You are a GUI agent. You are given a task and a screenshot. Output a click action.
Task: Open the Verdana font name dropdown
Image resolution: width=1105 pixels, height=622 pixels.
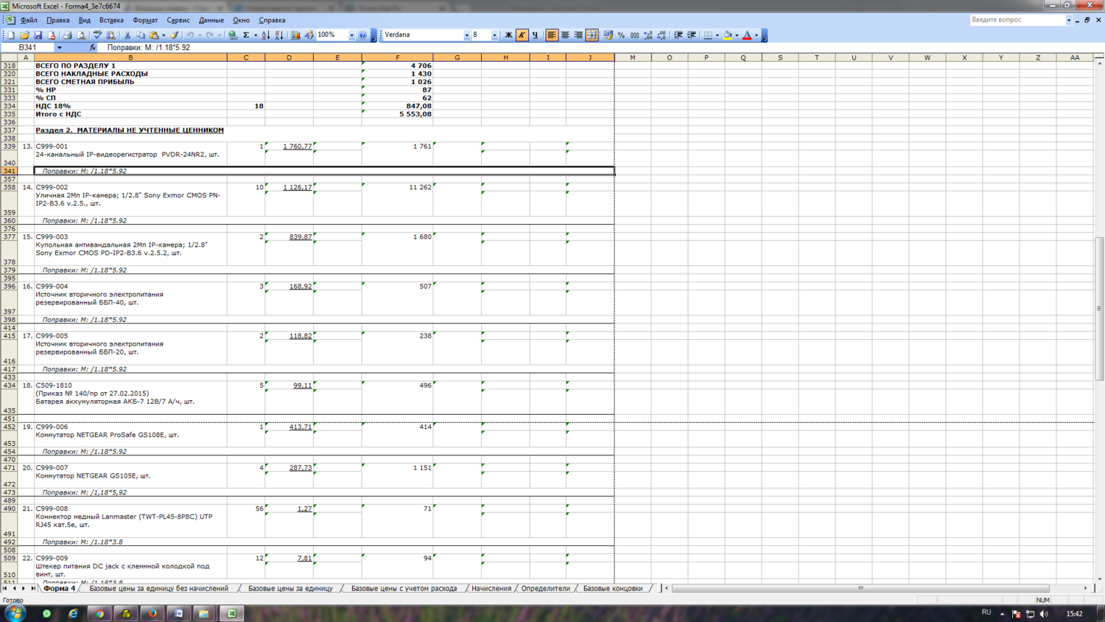coord(466,35)
